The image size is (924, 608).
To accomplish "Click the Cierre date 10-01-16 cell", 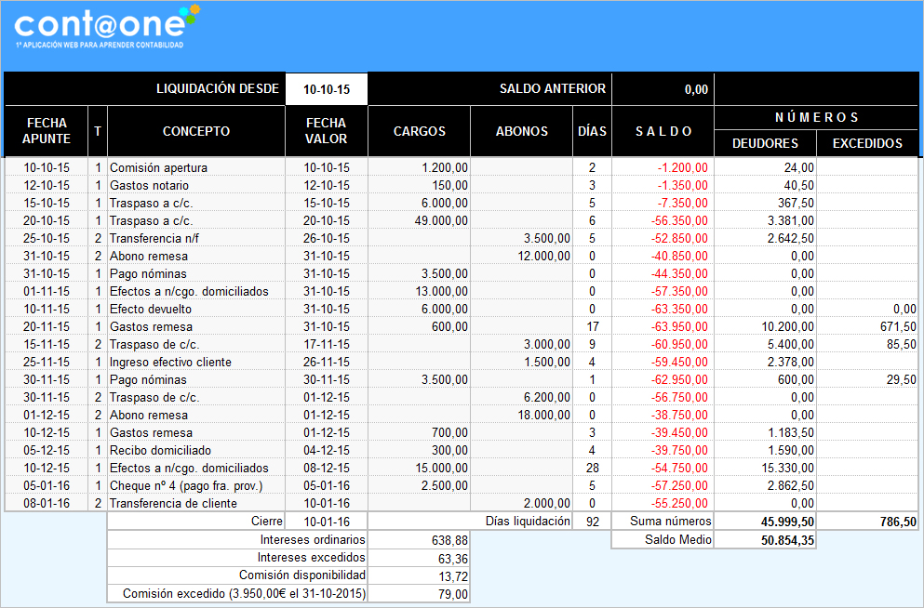I will click(x=326, y=522).
